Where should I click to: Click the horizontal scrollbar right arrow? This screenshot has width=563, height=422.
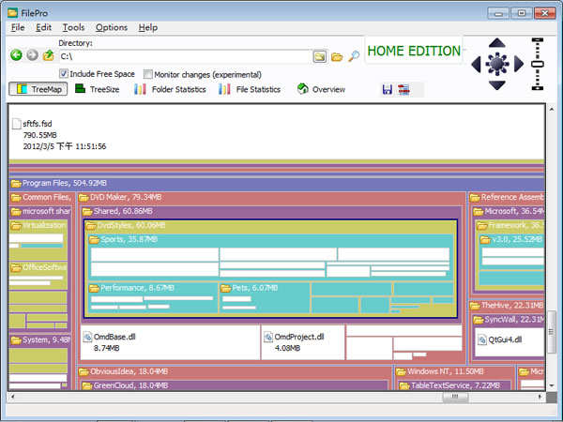540,397
